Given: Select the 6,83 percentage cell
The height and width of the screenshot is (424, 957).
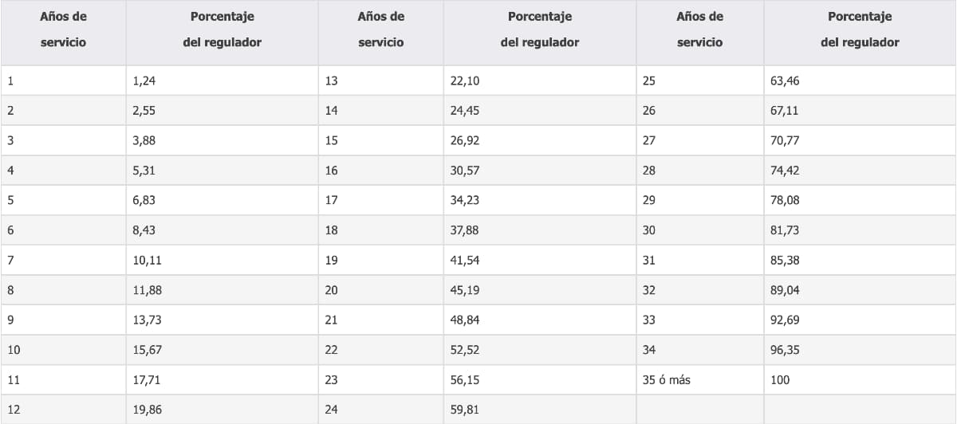Looking at the screenshot, I should tap(144, 200).
